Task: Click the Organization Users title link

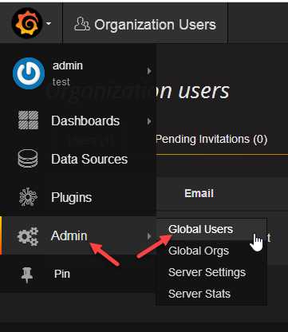Action: click(x=155, y=25)
